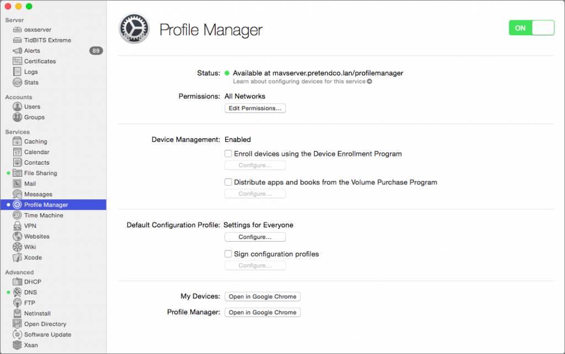Enable Sign configuration profiles checkbox
565x354 pixels.
[228, 254]
